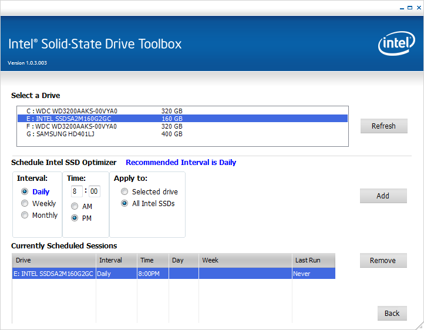Apply schedule to All Intel SSDs

pyautogui.click(x=124, y=203)
